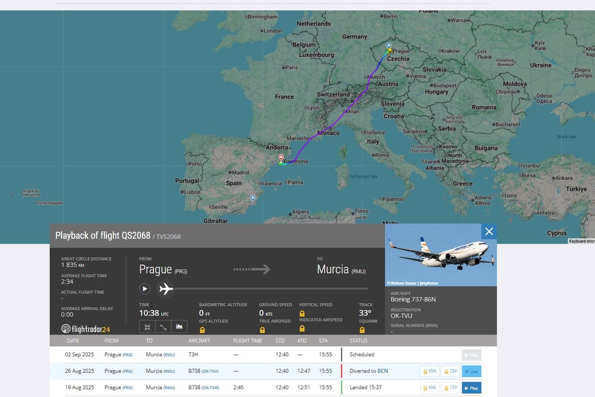The width and height of the screenshot is (595, 397).
Task: Click the 2:46 flight time value
Action: point(238,388)
